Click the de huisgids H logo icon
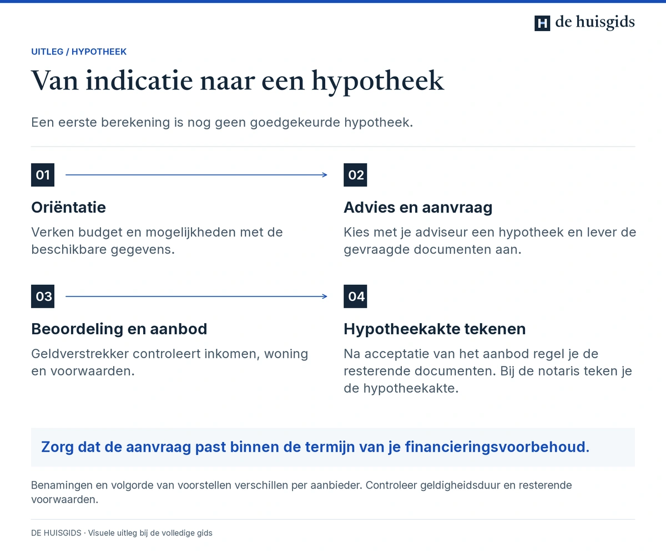This screenshot has height=552, width=666. 542,23
